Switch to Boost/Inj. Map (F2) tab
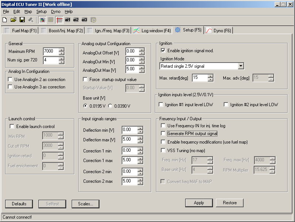Image resolution: width=295 pixels, height=222 pixels. [x=62, y=30]
